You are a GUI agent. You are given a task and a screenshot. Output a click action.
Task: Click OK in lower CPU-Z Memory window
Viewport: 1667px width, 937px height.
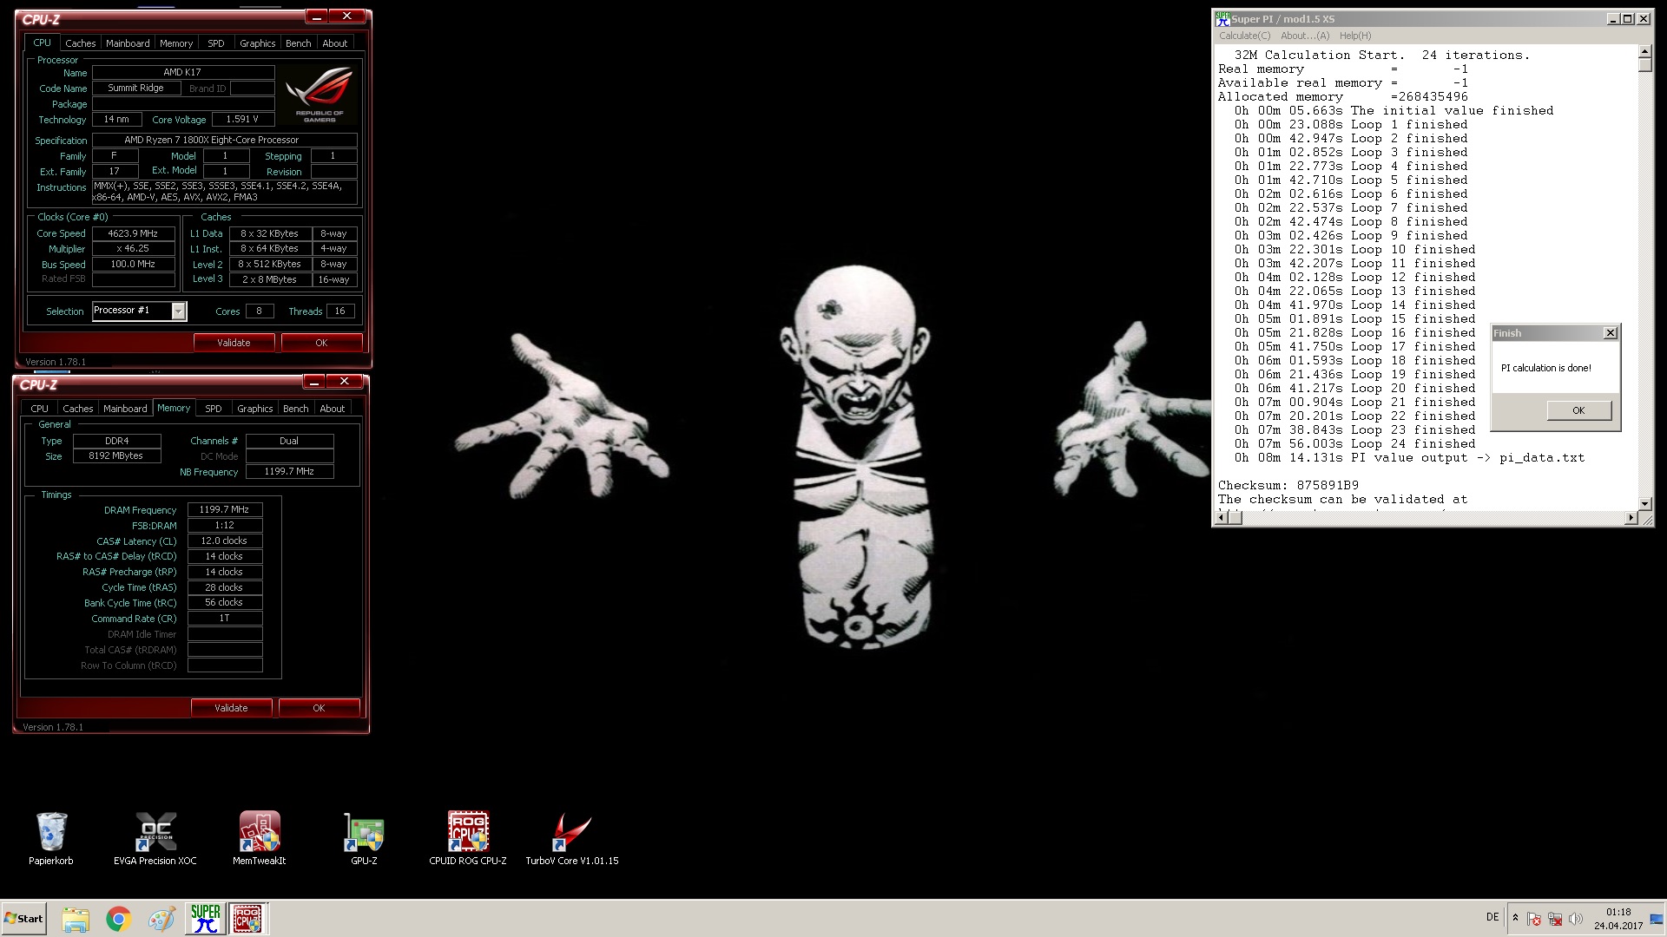pos(319,708)
